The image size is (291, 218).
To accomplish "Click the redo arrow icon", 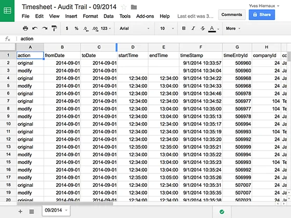I will click(x=45, y=29).
